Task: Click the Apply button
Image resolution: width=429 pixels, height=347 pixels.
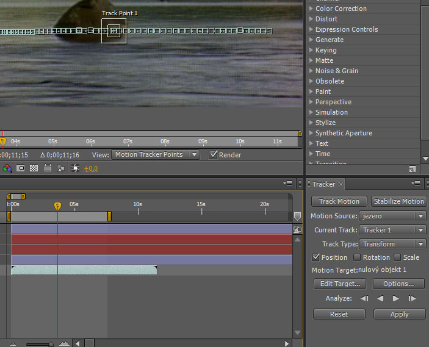Action: click(400, 314)
